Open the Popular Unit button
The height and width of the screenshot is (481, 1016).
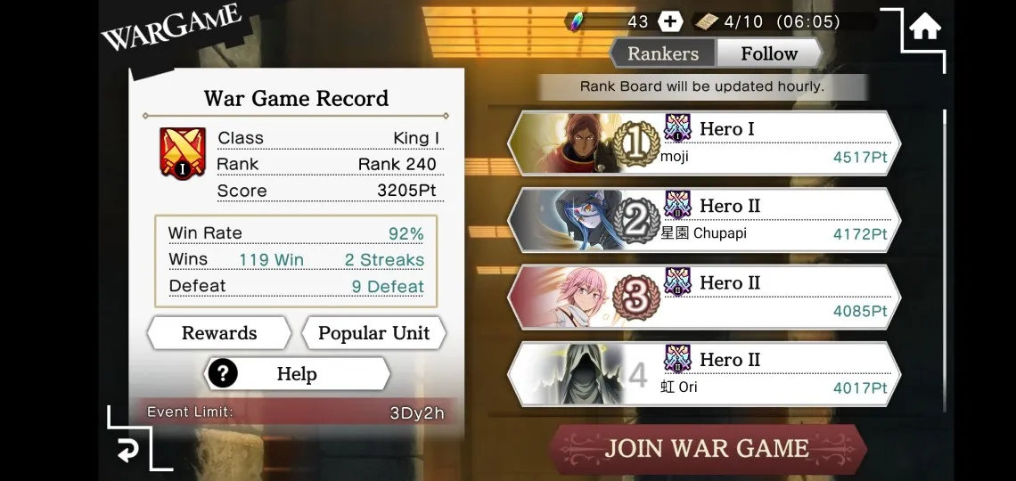(x=374, y=333)
